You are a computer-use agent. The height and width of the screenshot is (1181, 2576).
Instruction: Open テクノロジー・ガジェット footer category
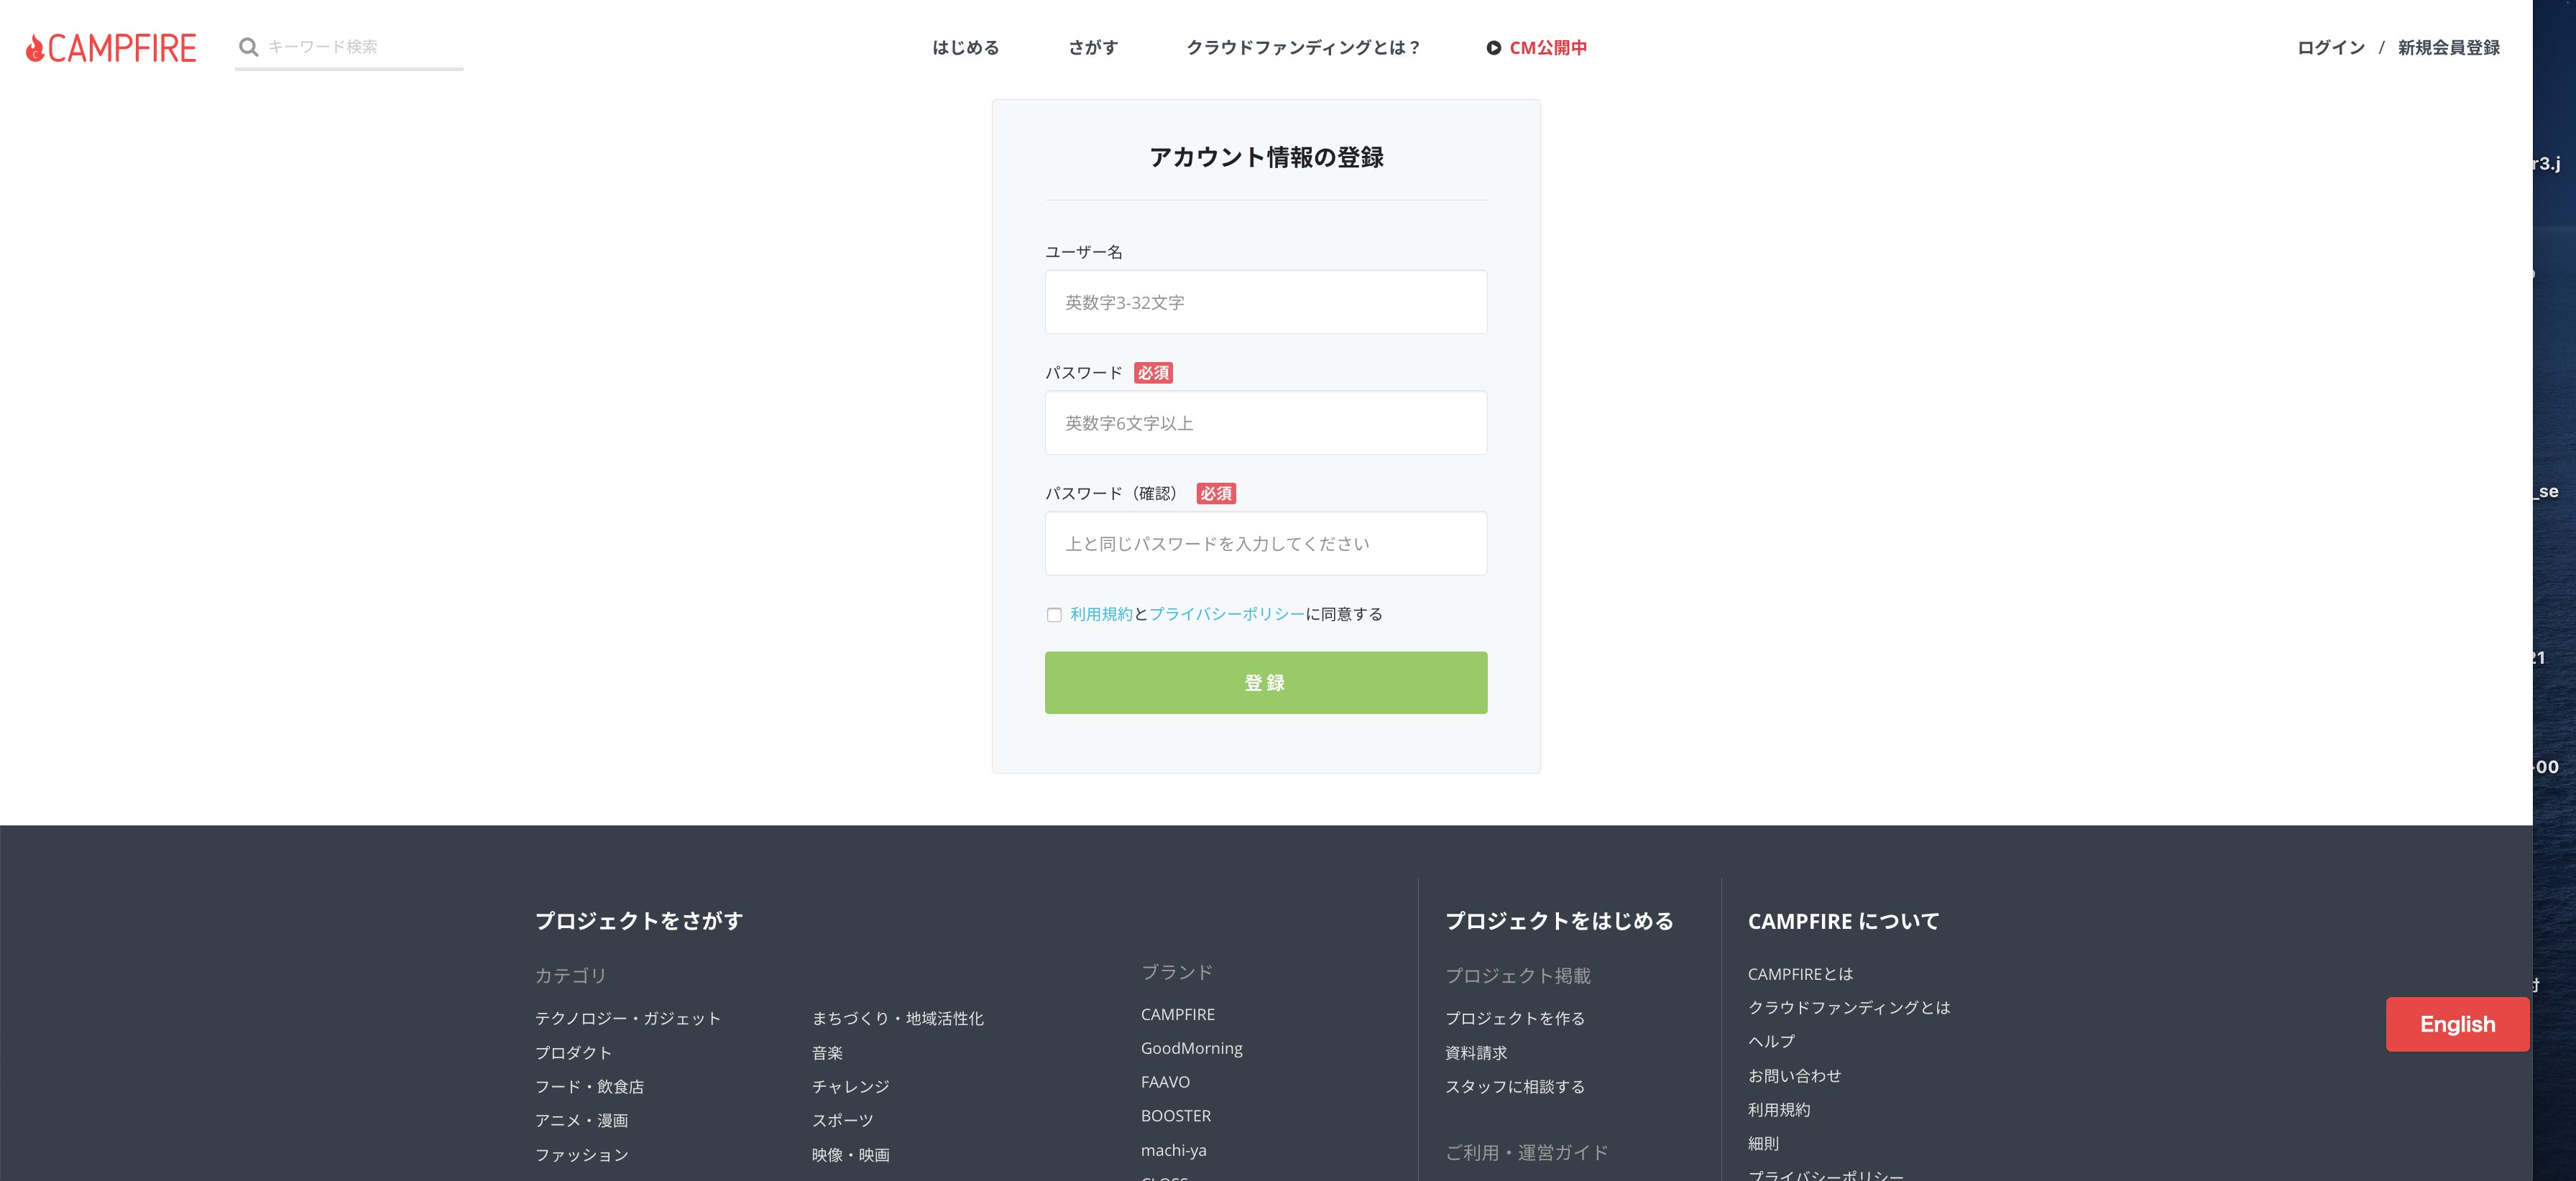[627, 1018]
